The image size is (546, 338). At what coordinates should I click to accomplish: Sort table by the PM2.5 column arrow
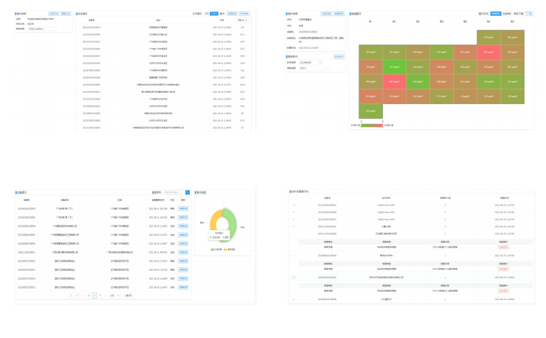click(246, 20)
